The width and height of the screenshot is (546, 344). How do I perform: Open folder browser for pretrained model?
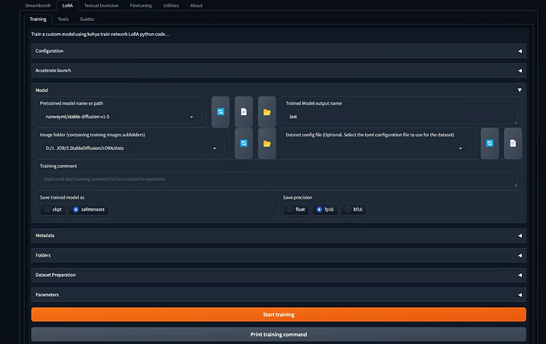267,111
